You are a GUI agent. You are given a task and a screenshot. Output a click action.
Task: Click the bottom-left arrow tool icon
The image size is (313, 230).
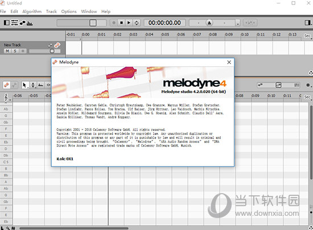tap(2, 228)
